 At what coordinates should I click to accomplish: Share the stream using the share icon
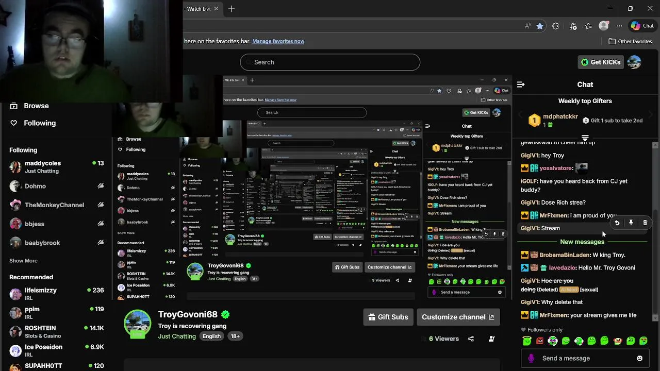471,339
